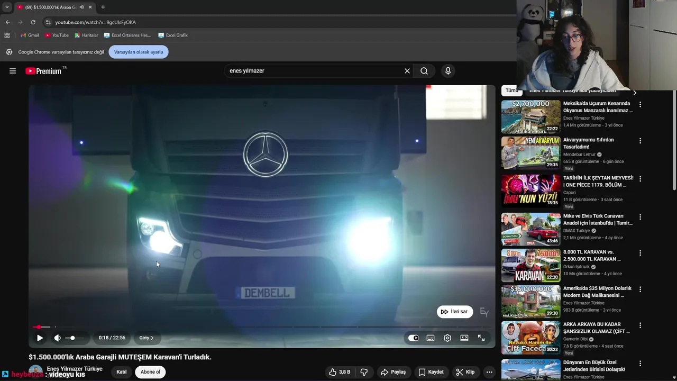
Task: Expand the Giriş chapter label
Action: [x=147, y=338]
